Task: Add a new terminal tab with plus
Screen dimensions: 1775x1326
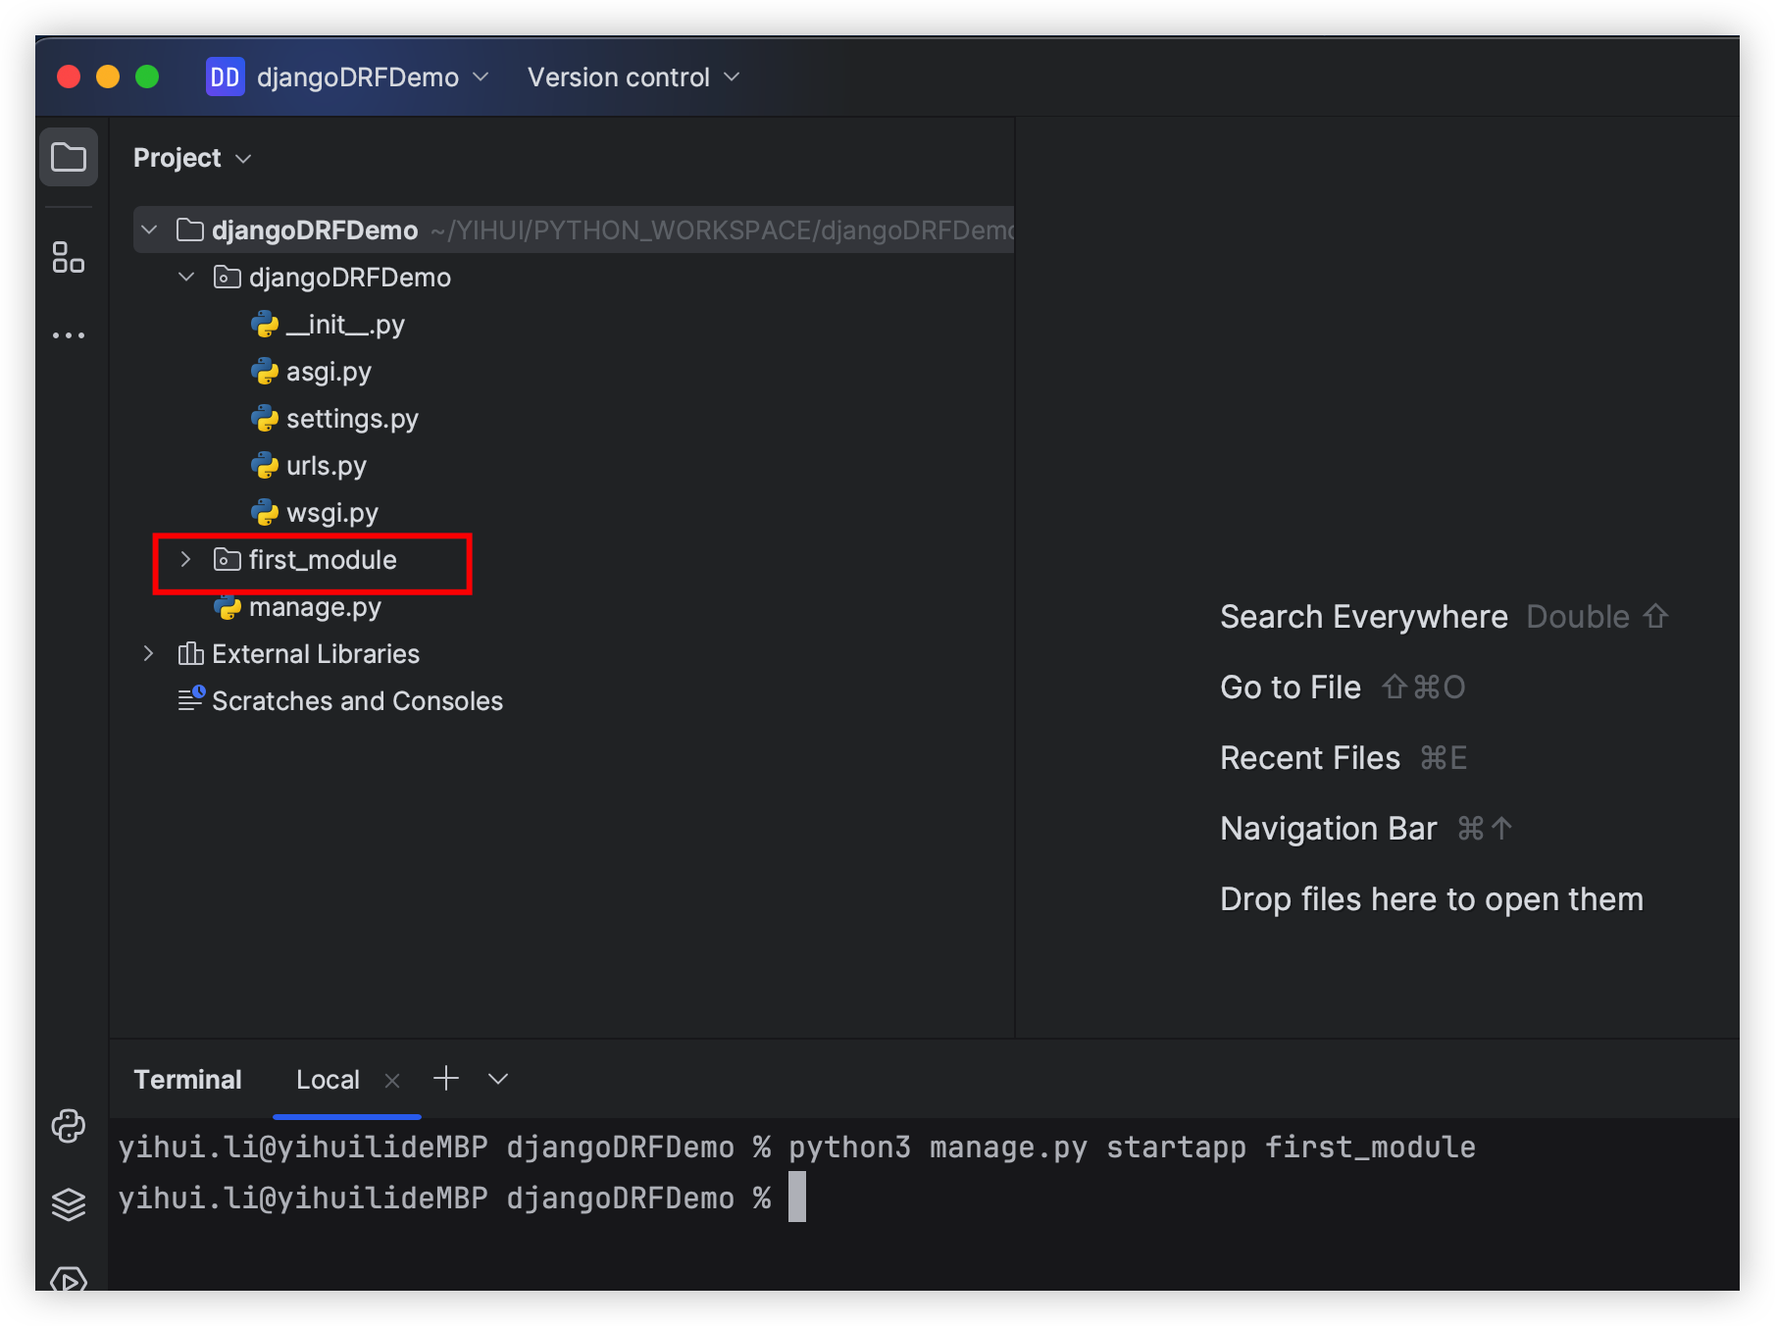Action: click(446, 1079)
